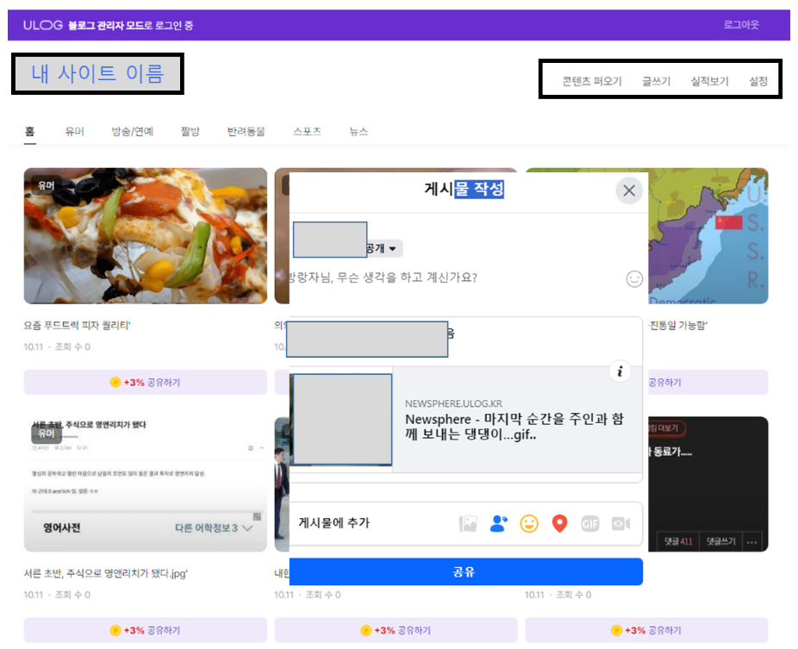Select the tag people icon

coord(498,523)
